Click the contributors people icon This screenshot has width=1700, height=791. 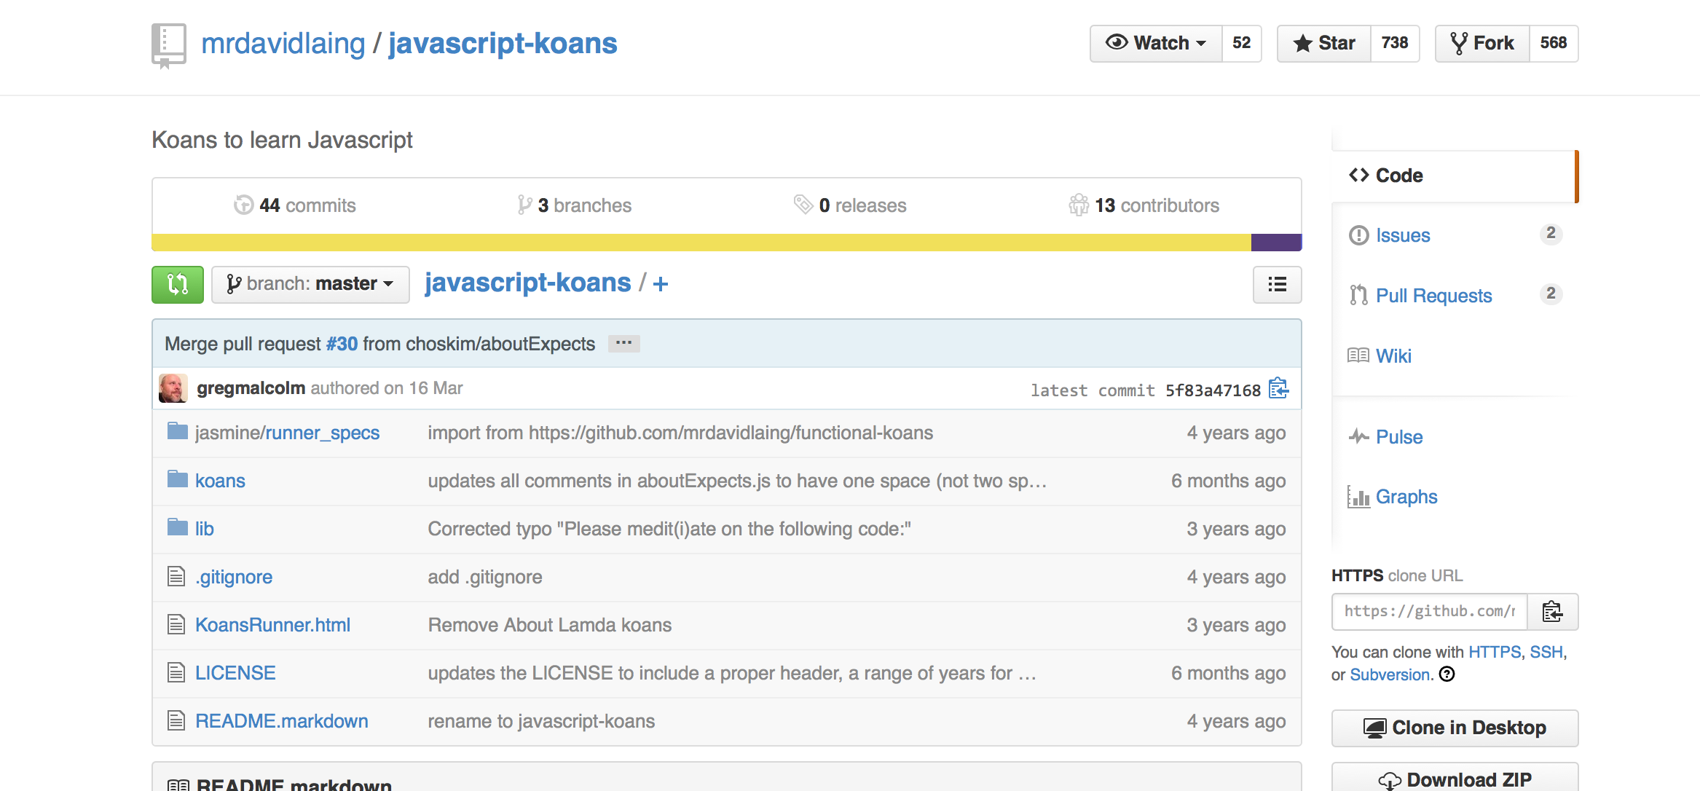1079,205
